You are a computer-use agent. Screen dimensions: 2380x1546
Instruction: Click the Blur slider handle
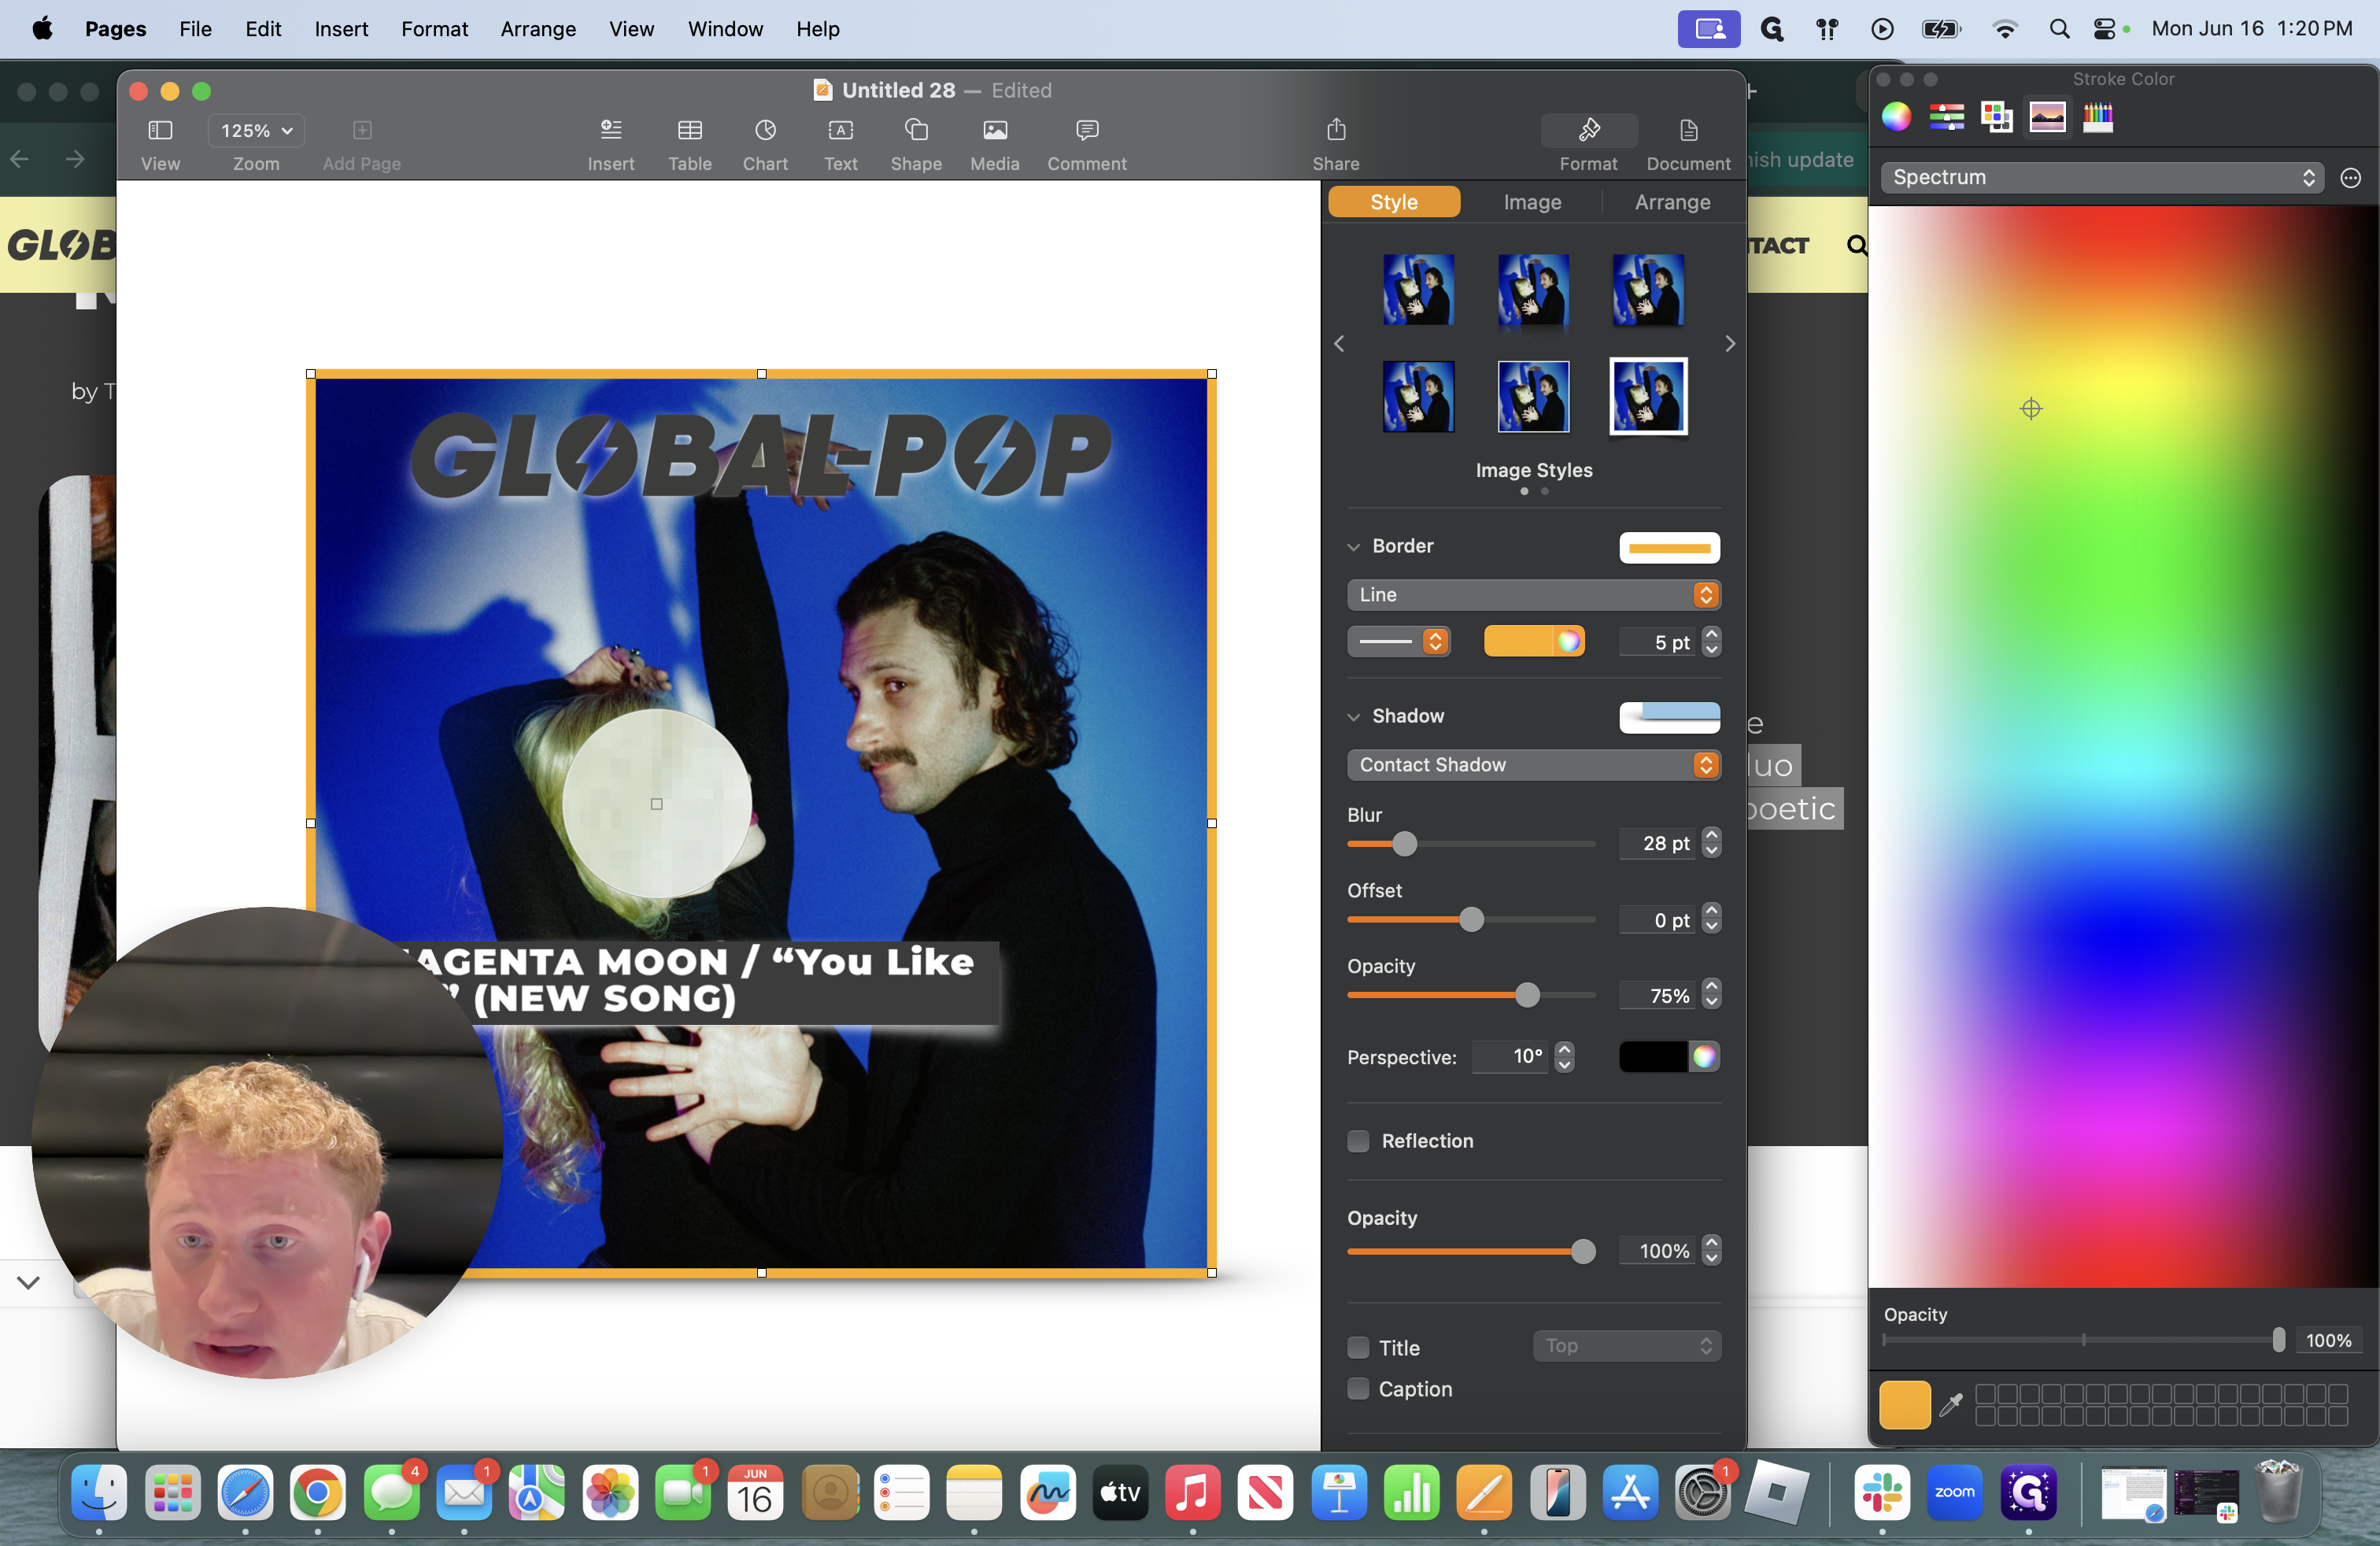(1405, 844)
